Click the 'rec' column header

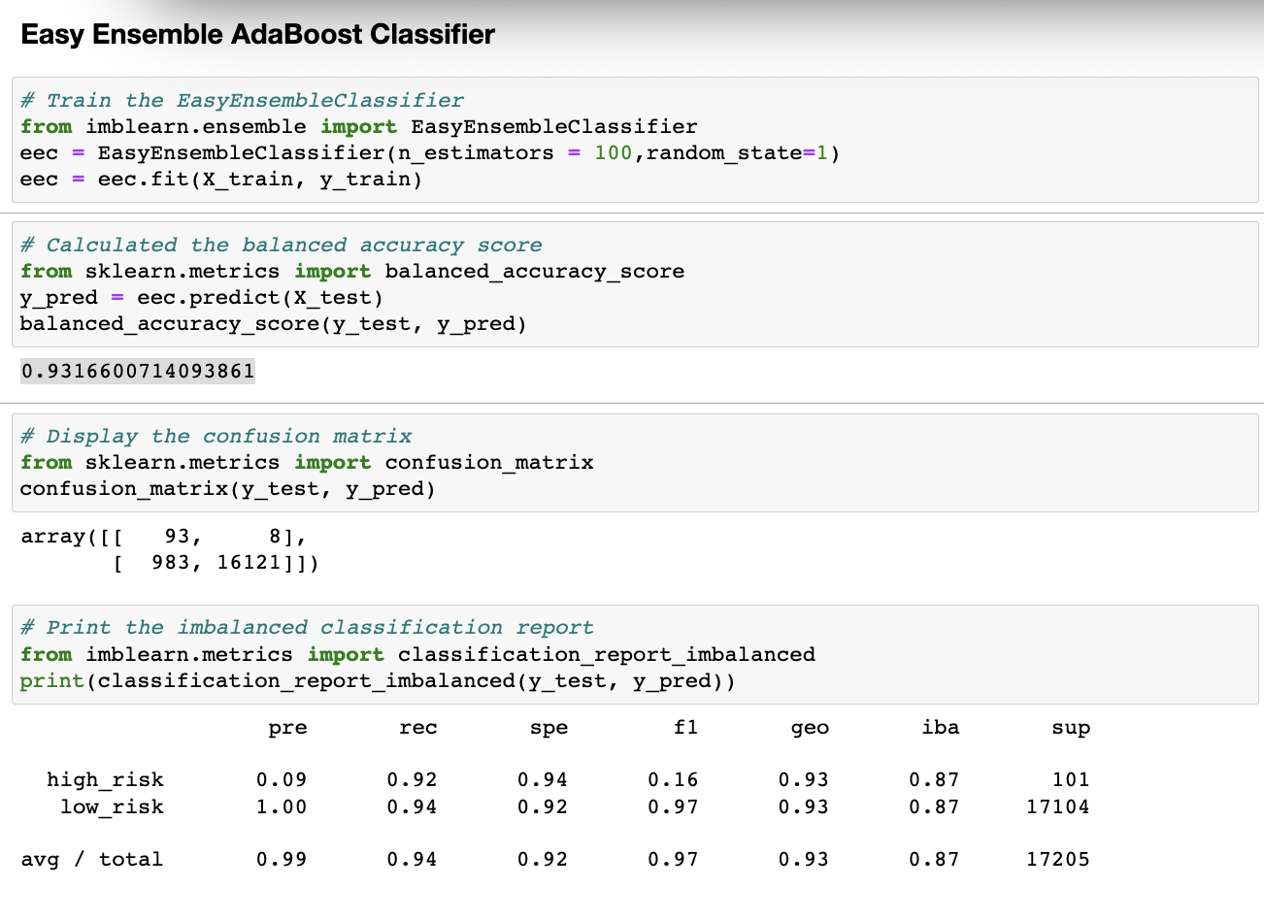[418, 728]
